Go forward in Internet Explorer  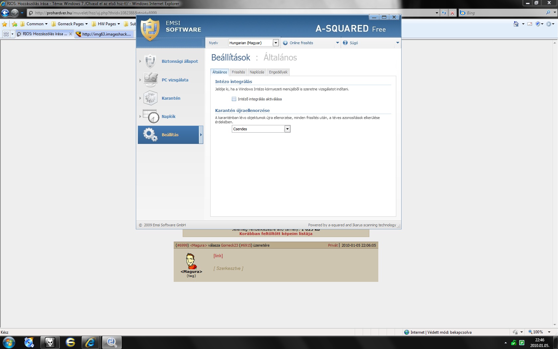(15, 13)
